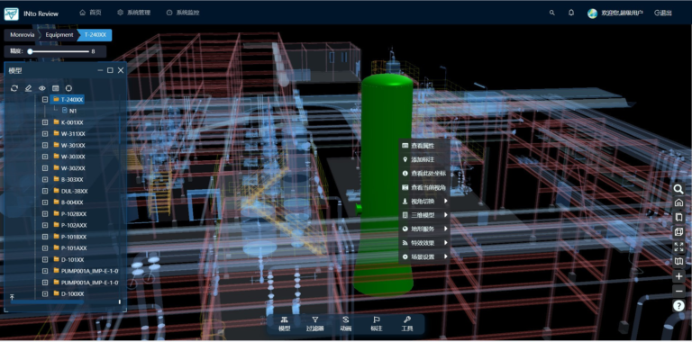Select the B-004XX folder label

coord(72,202)
